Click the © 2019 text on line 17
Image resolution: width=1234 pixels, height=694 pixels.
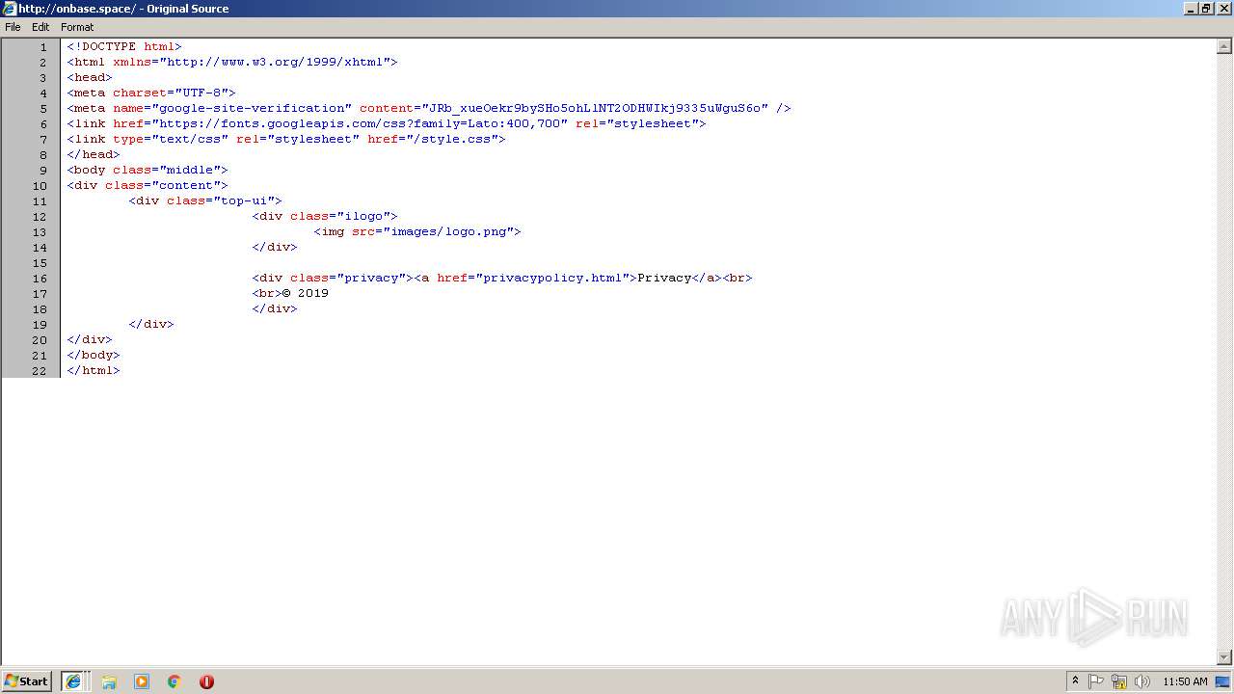(306, 293)
